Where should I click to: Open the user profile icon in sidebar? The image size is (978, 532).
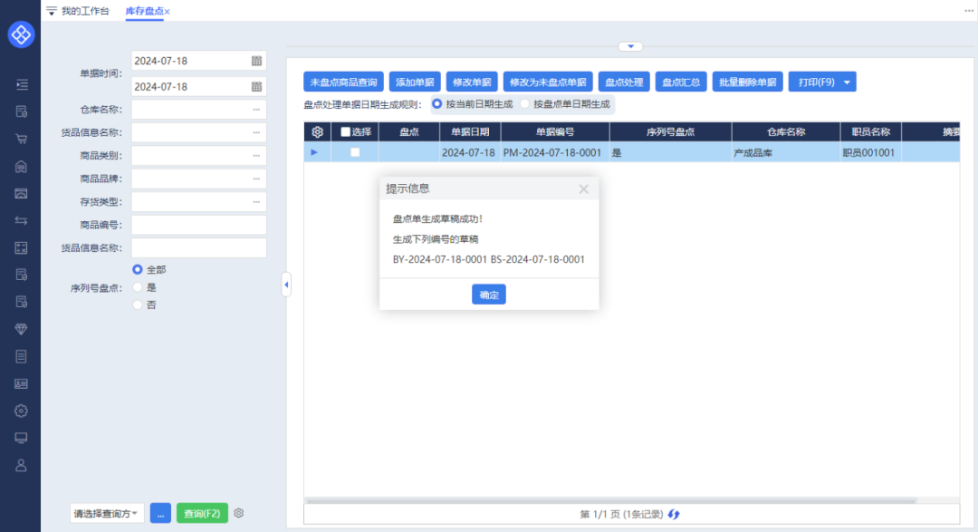[x=21, y=465]
